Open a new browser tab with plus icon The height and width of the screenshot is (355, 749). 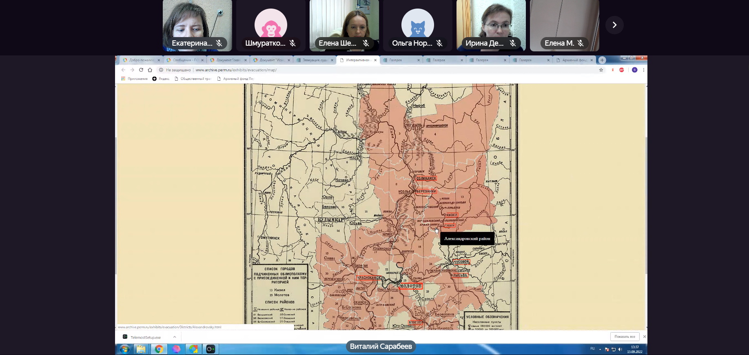[602, 60]
